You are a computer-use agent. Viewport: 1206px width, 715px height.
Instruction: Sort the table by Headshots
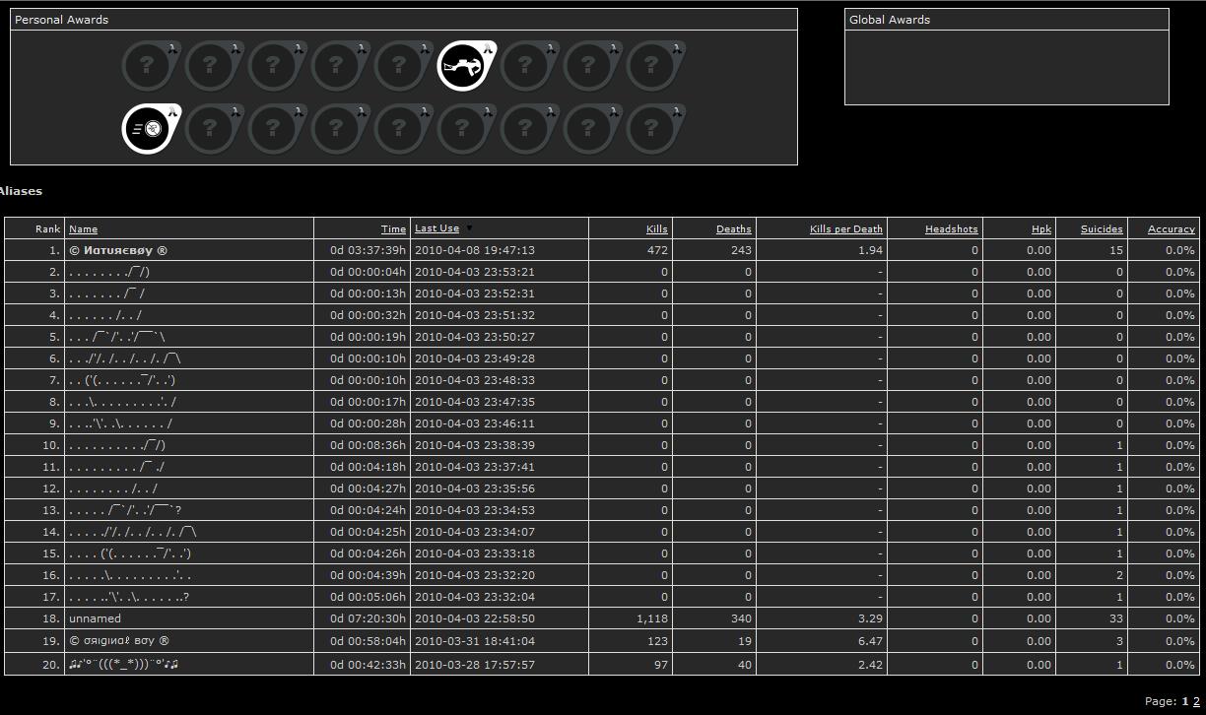pos(951,229)
